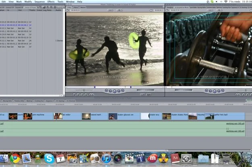The width and height of the screenshot is (252, 167).
Task: Open the Effects menu
Action: (51, 2)
